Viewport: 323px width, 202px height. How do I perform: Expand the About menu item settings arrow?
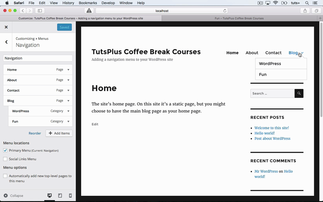(68, 80)
